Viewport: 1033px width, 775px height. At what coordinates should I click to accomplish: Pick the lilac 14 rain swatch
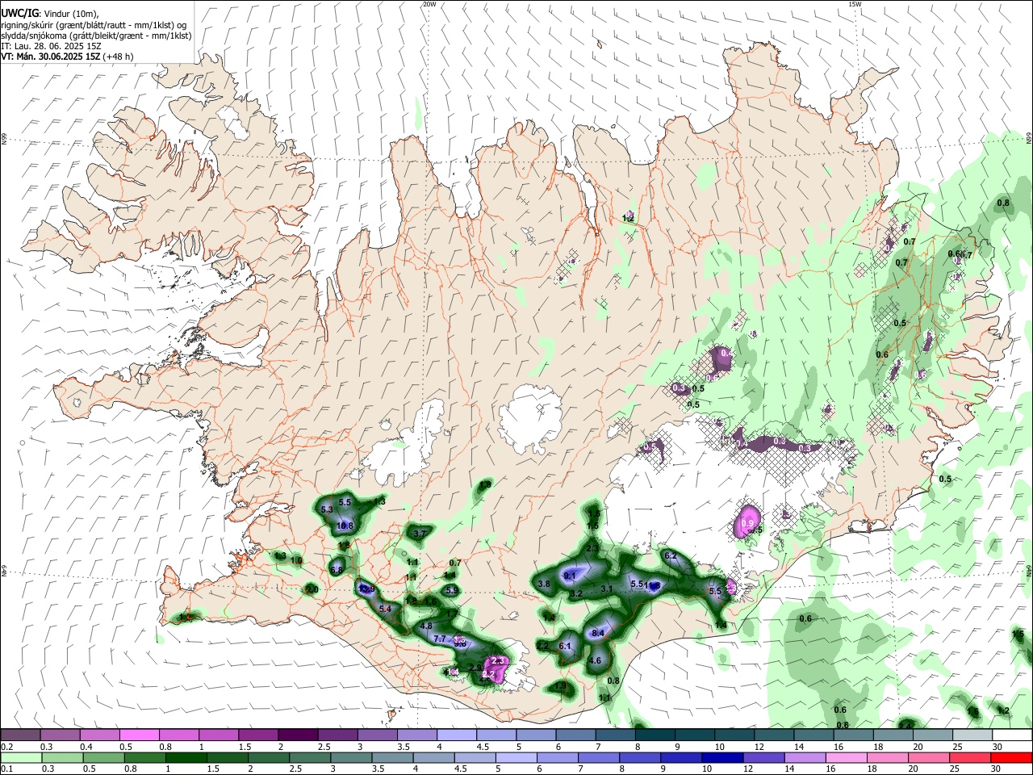tap(805, 757)
